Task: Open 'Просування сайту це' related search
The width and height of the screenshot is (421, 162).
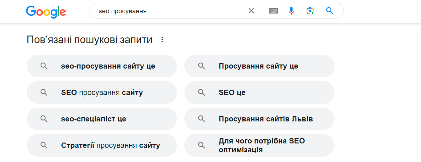Action: click(258, 66)
